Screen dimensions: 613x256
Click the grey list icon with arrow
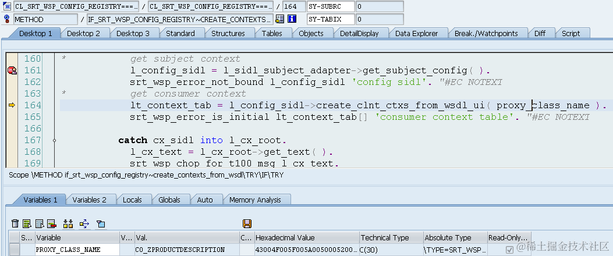pyautogui.click(x=40, y=223)
